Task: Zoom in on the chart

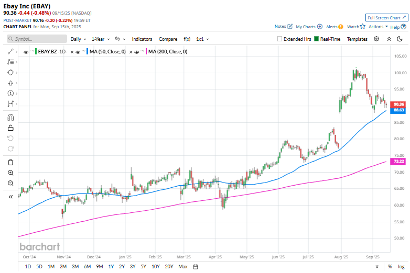Action: pyautogui.click(x=10, y=173)
